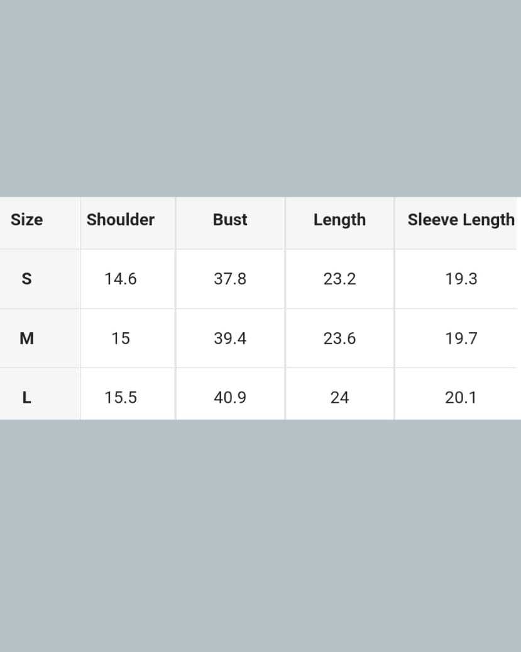Click length value 23.2 for size S
Viewport: 521px width, 652px height.
click(339, 279)
